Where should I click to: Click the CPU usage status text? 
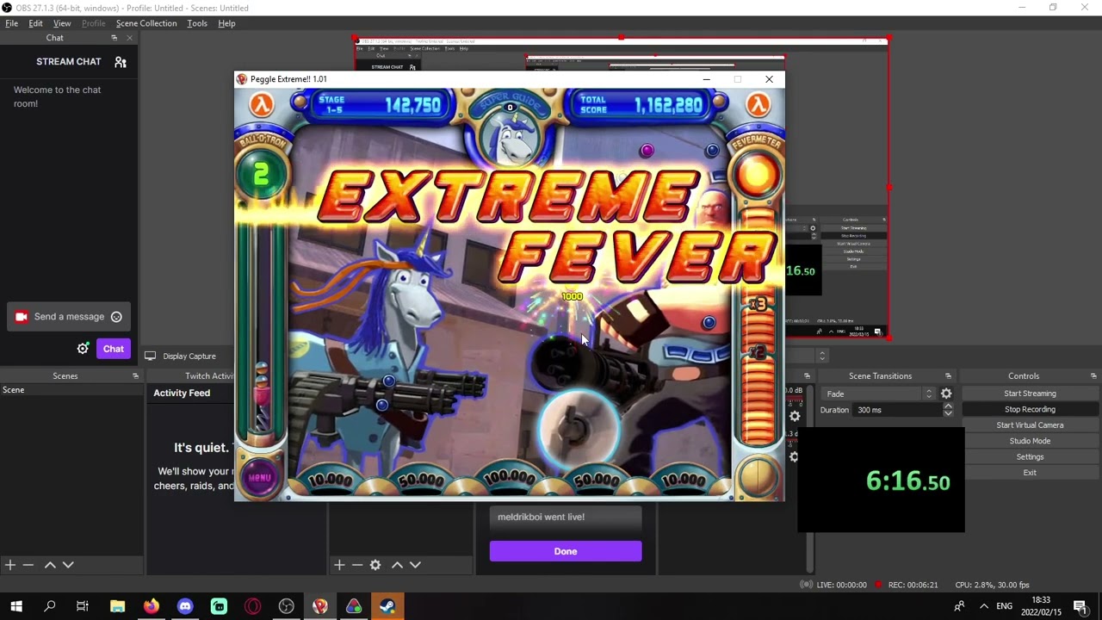click(992, 585)
